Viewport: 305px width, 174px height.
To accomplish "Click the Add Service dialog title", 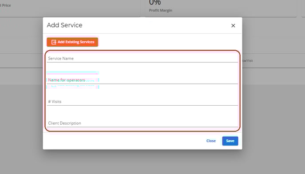I will click(65, 25).
